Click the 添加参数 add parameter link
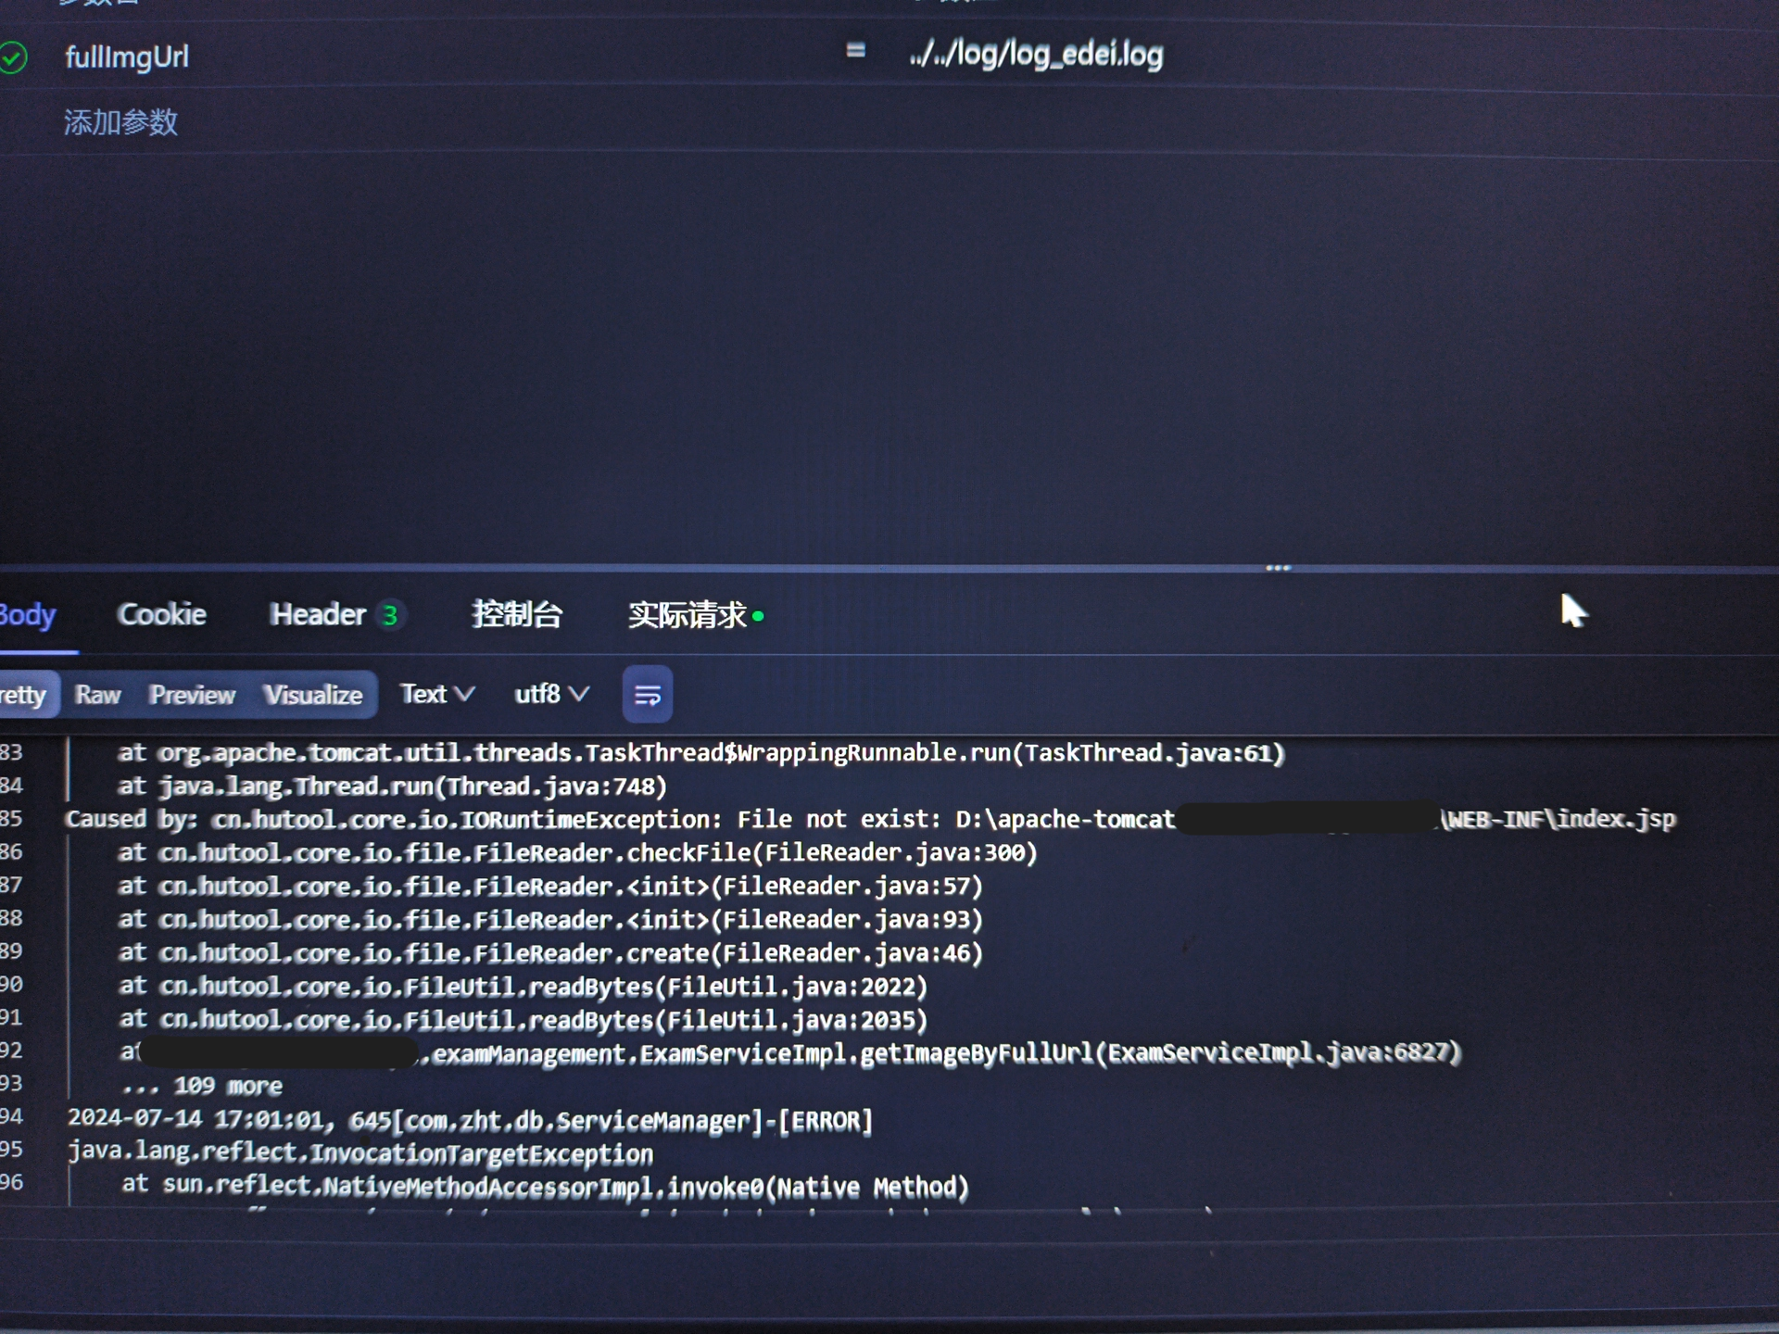Screen dimensions: 1779x1334 120,122
